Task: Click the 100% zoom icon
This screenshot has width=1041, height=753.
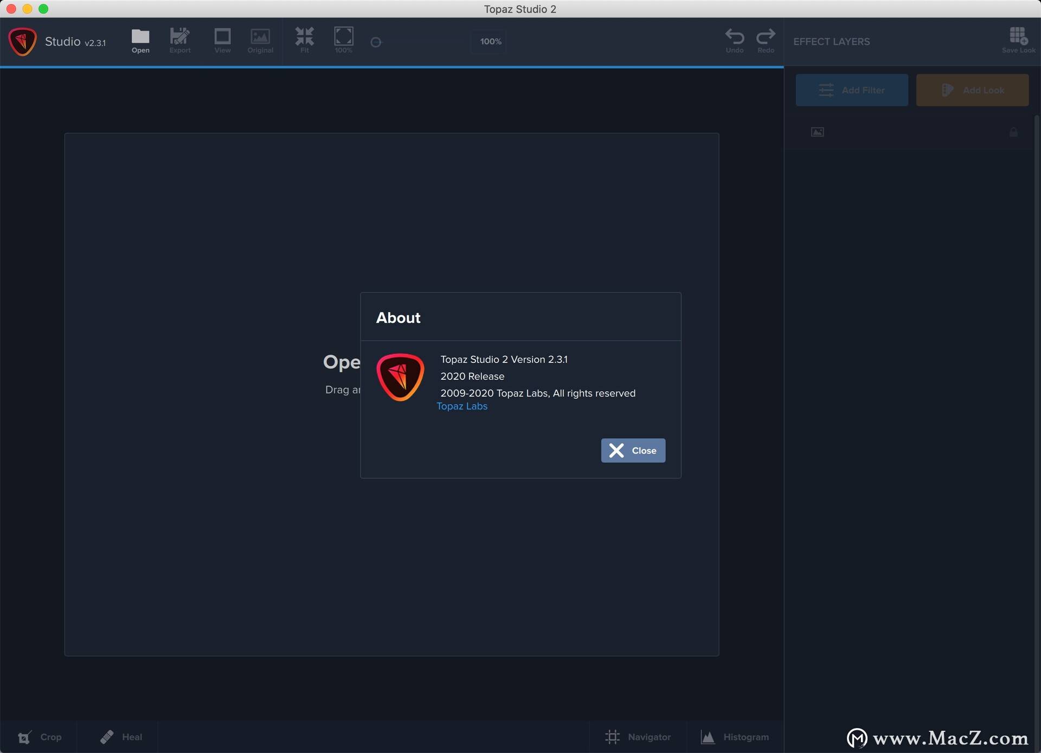Action: tap(344, 36)
